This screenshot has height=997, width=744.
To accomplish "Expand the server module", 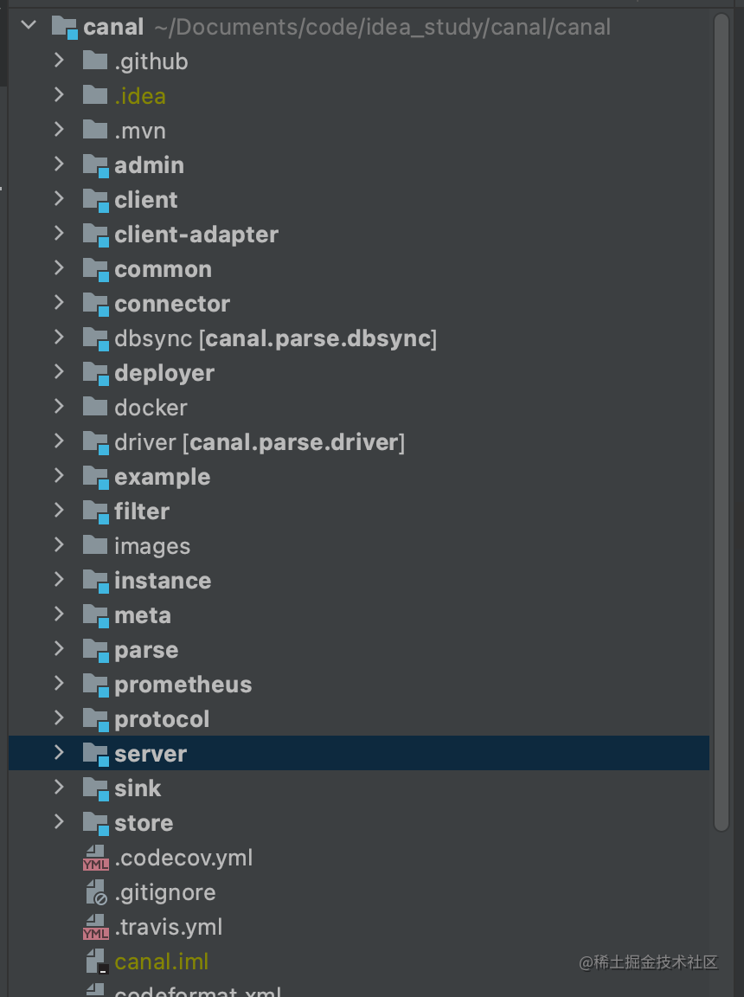I will pyautogui.click(x=59, y=753).
